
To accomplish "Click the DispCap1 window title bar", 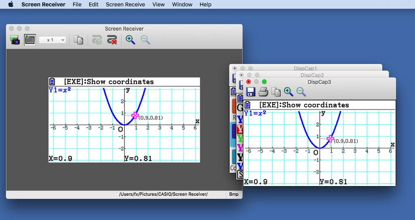I will [x=306, y=68].
